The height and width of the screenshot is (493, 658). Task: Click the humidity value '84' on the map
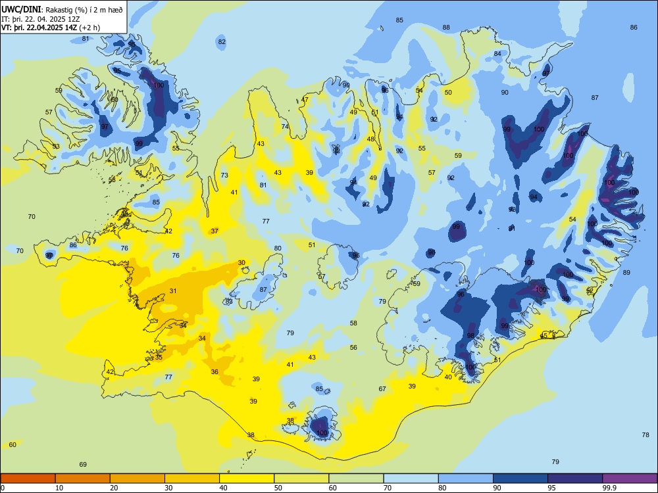[x=497, y=54]
